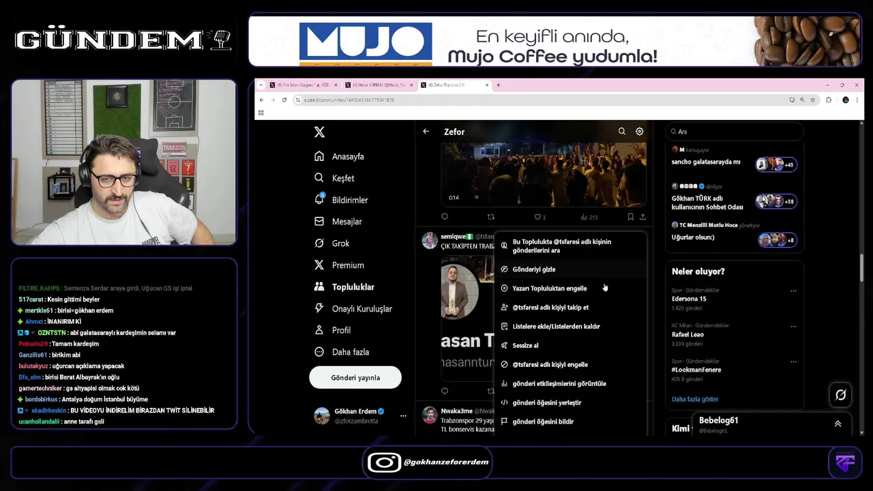Repost the video post
873x491 pixels.
[491, 217]
